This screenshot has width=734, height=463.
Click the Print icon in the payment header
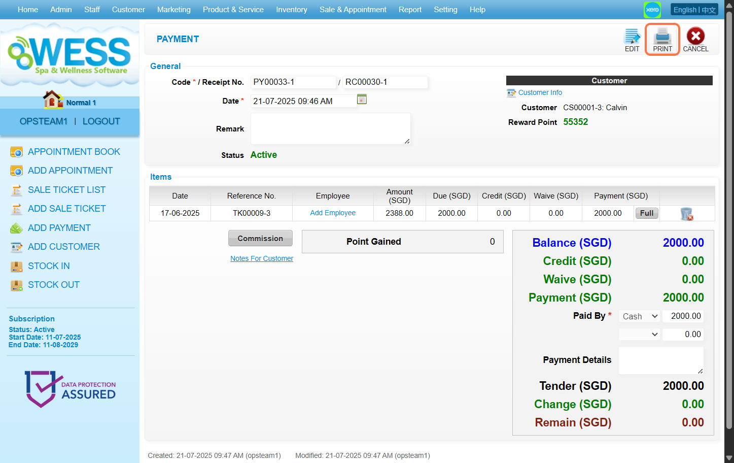(x=662, y=39)
